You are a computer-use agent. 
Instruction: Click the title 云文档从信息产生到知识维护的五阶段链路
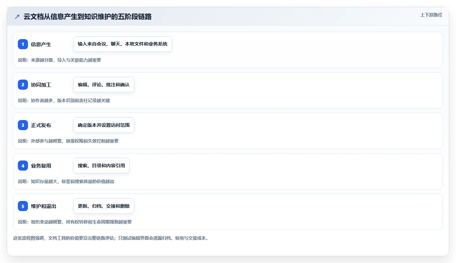point(88,17)
